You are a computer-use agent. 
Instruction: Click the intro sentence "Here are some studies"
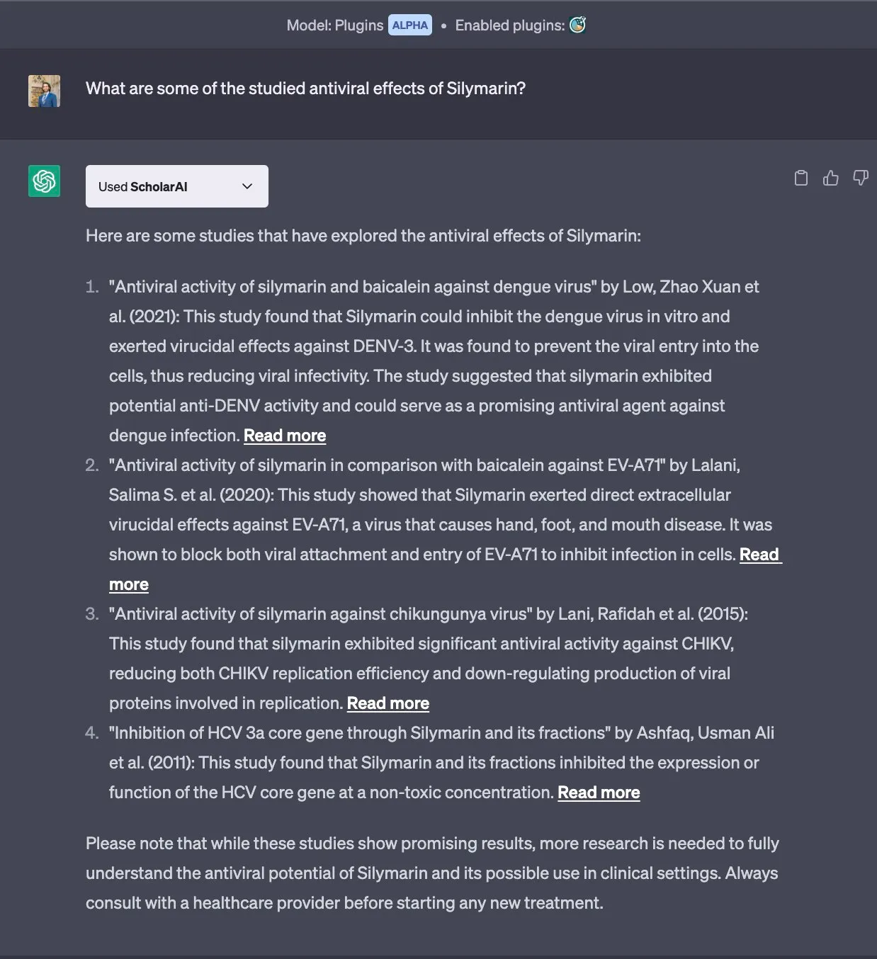click(363, 236)
